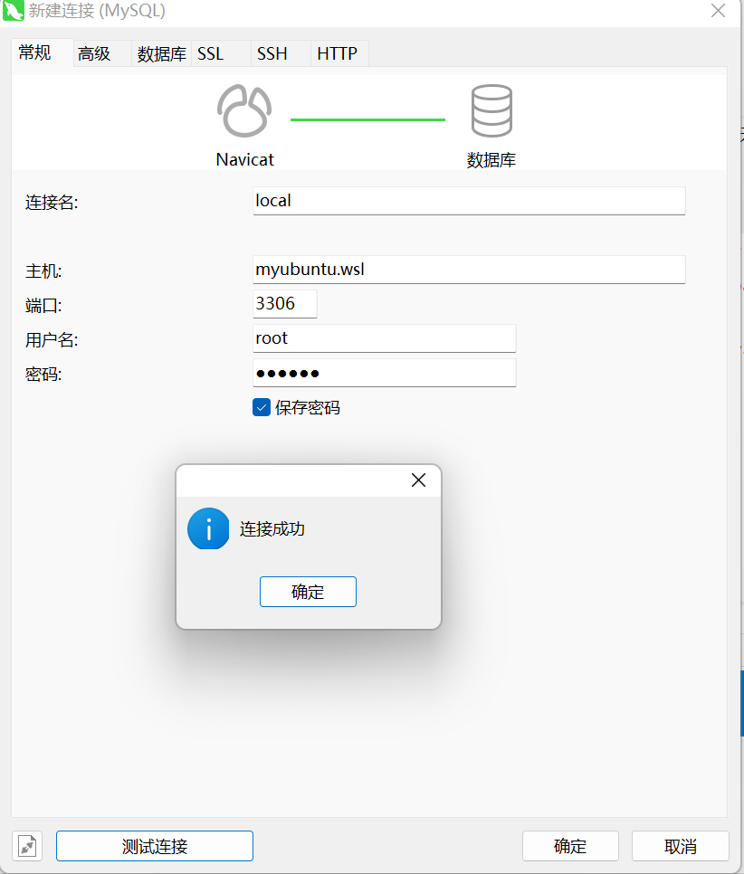The height and width of the screenshot is (874, 744).
Task: Click the 主机 label
Action: (x=43, y=271)
